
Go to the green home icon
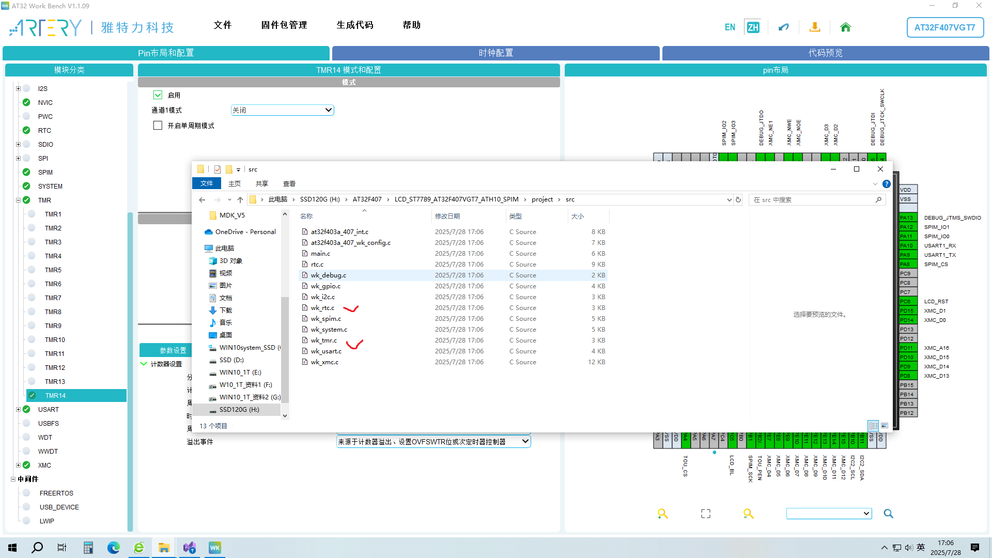[x=845, y=27]
